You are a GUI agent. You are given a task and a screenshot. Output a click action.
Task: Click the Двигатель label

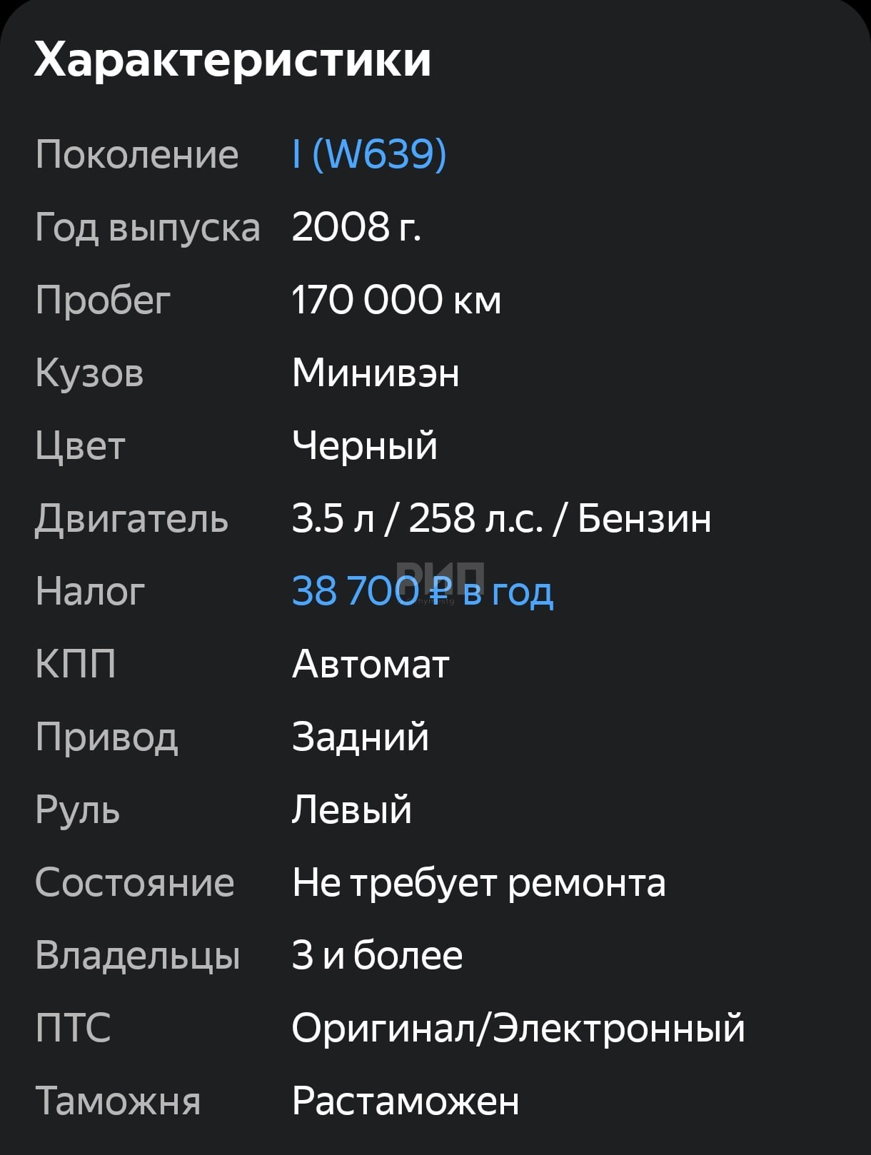(131, 518)
